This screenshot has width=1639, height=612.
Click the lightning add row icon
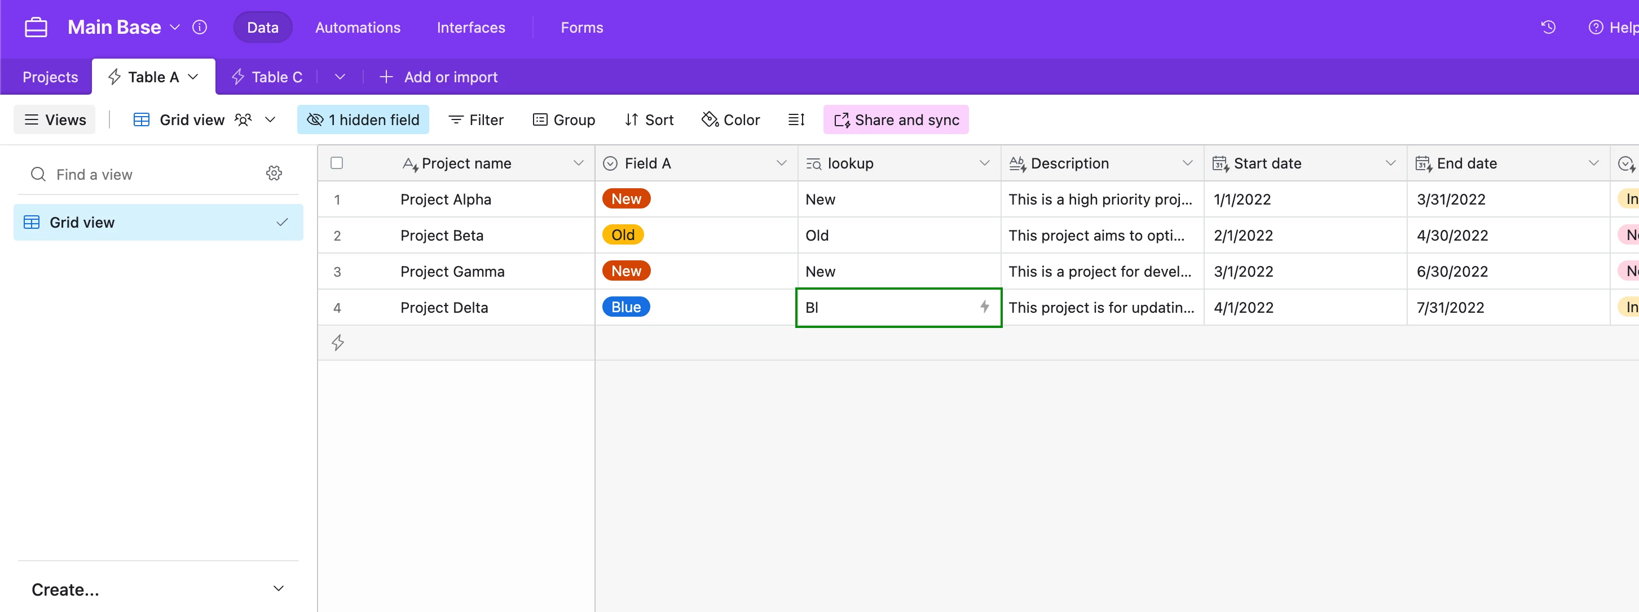pos(338,343)
